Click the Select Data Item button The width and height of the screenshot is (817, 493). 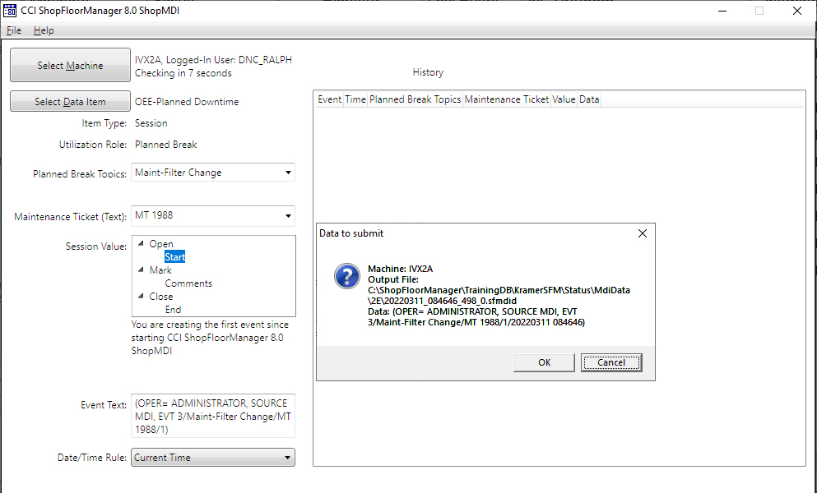pyautogui.click(x=70, y=102)
